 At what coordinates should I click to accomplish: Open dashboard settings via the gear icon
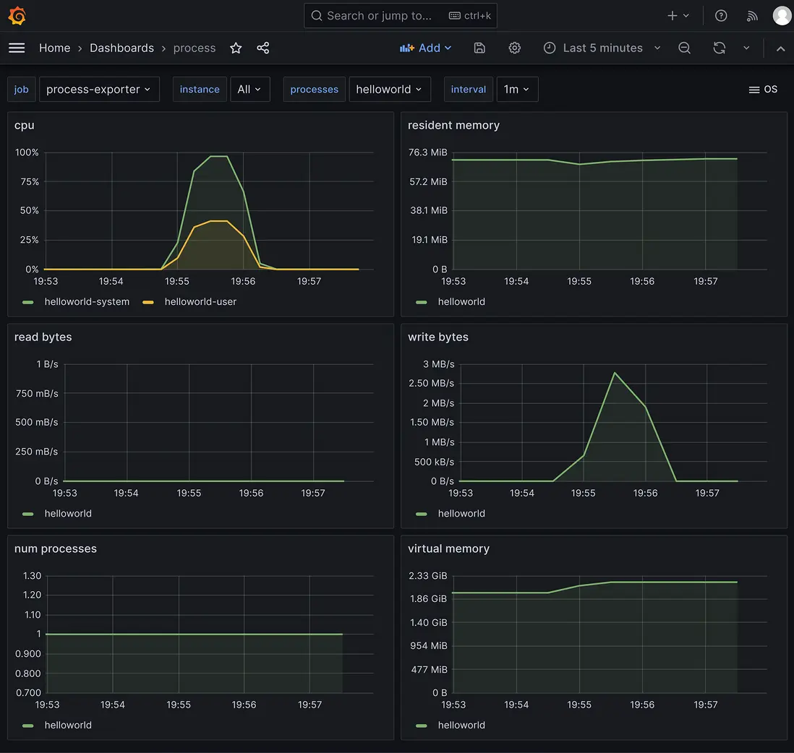[514, 48]
